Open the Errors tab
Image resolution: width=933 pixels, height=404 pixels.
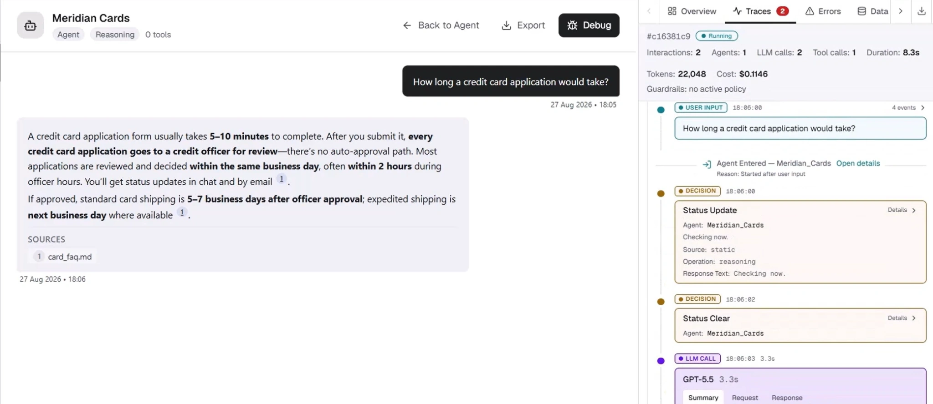[823, 11]
